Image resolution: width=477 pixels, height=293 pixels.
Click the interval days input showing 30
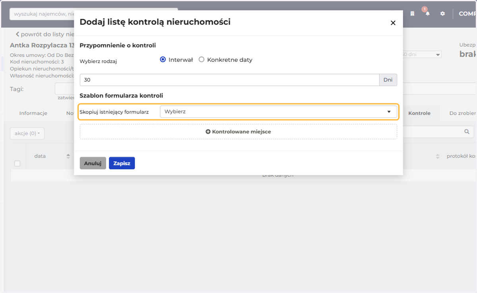click(229, 80)
